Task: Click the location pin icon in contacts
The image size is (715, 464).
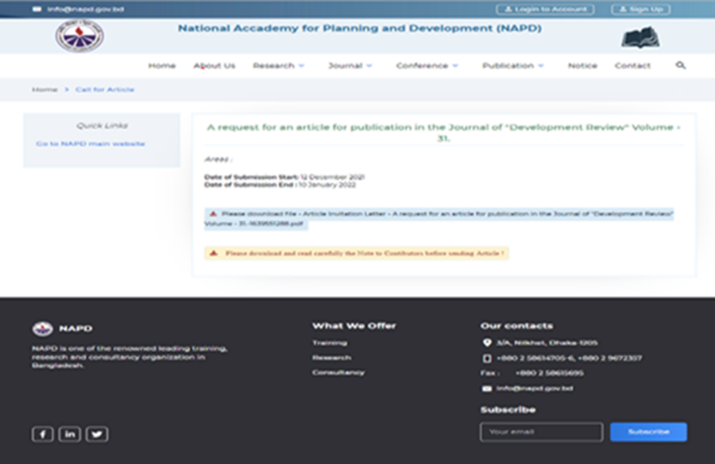Action: pos(487,342)
